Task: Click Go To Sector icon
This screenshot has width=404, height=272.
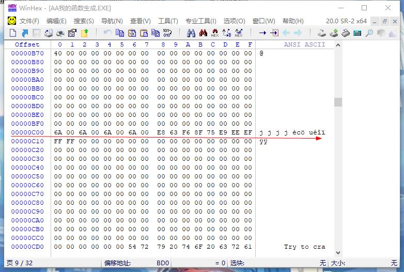Action: (x=274, y=33)
